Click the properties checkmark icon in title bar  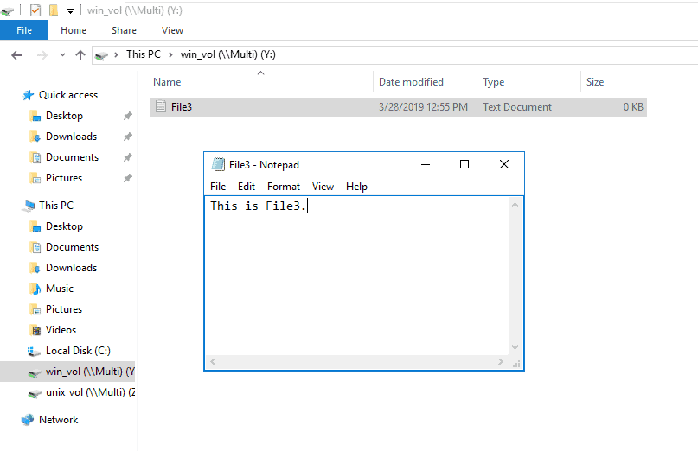[35, 10]
